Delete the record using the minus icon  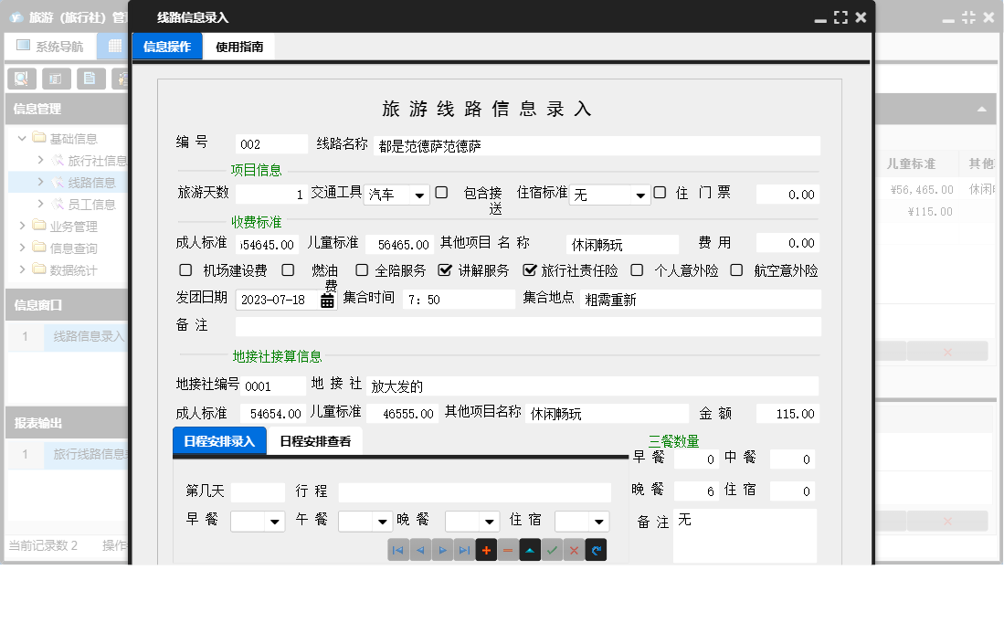point(507,549)
